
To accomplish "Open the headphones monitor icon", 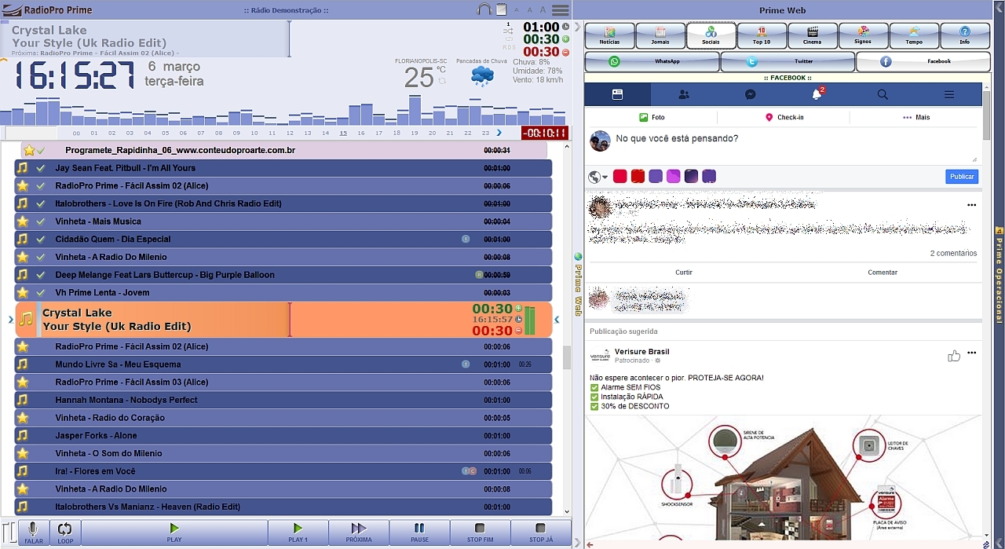I will click(x=484, y=9).
